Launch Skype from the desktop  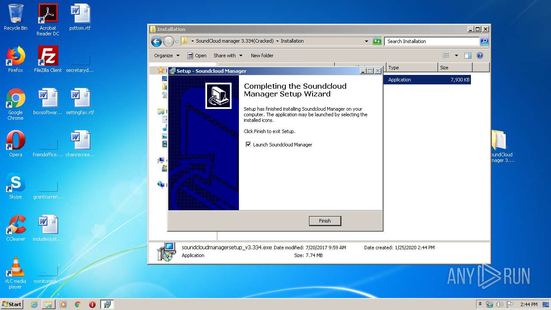point(15,186)
